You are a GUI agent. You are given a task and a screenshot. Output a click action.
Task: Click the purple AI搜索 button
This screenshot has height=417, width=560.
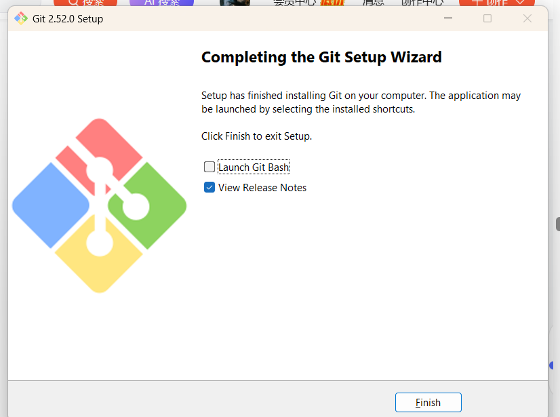(162, 3)
